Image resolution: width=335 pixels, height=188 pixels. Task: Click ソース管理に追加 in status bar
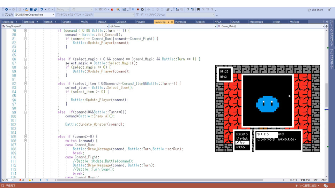pyautogui.click(x=307, y=186)
